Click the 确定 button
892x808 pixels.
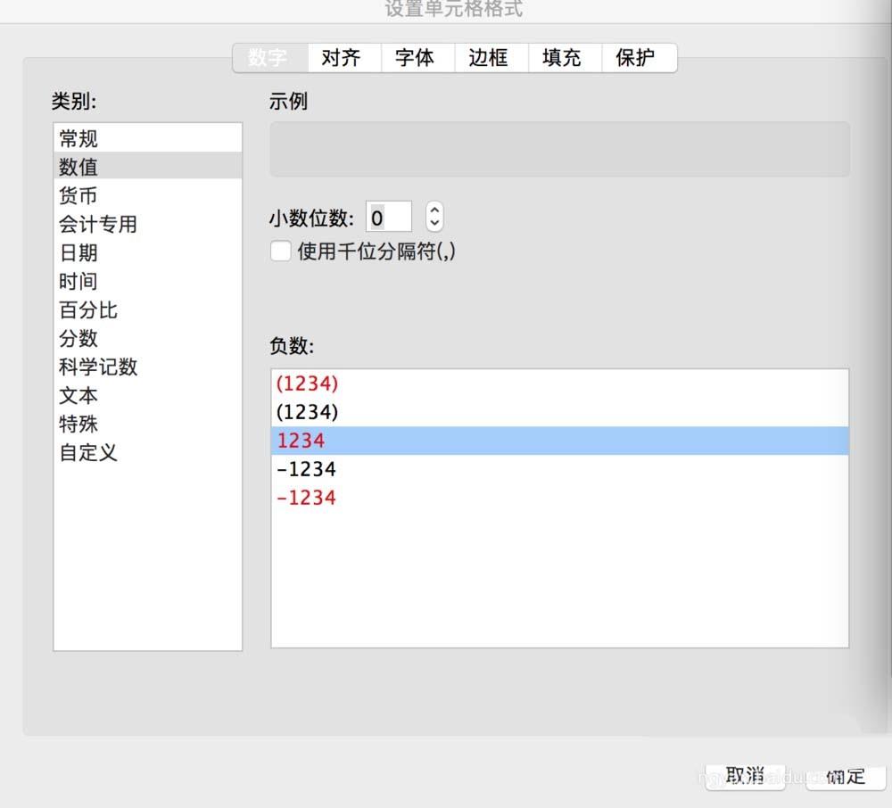pyautogui.click(x=845, y=776)
